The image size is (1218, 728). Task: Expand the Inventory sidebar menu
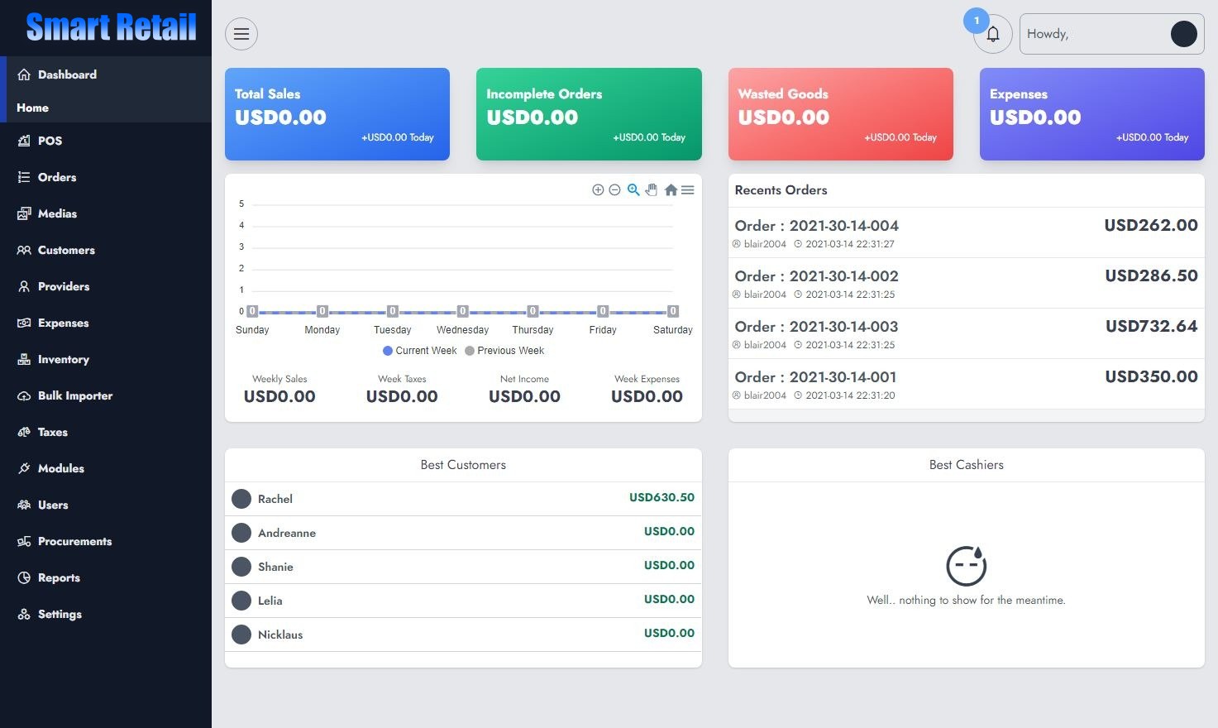click(x=63, y=359)
